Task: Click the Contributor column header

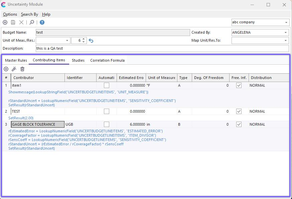Action: (x=38, y=78)
